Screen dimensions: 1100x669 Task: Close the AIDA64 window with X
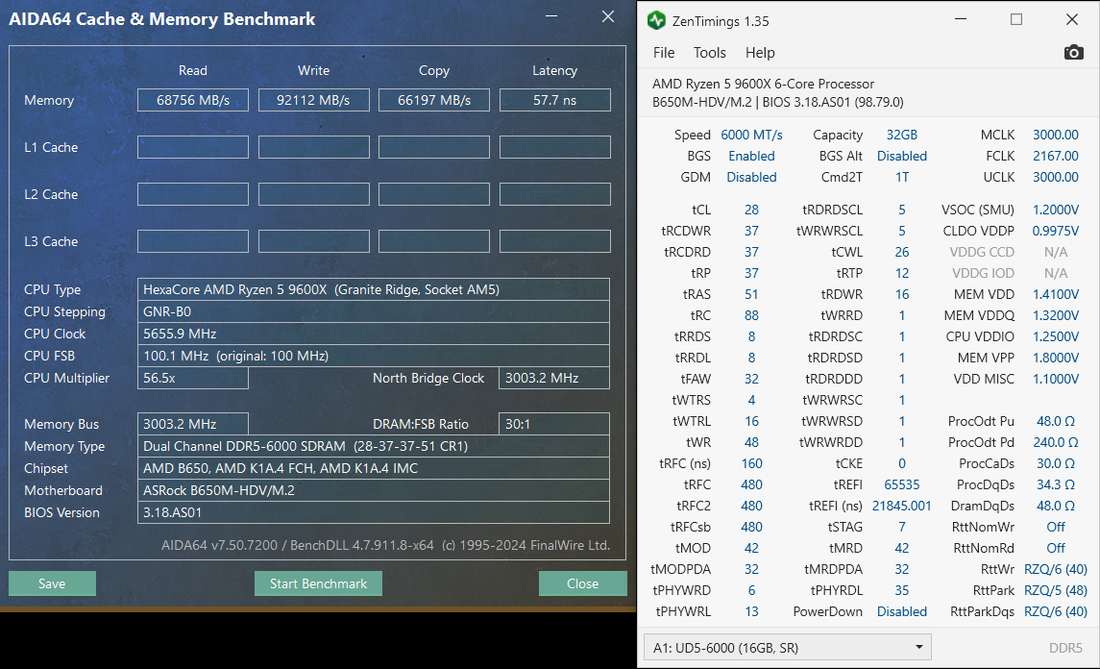(607, 16)
